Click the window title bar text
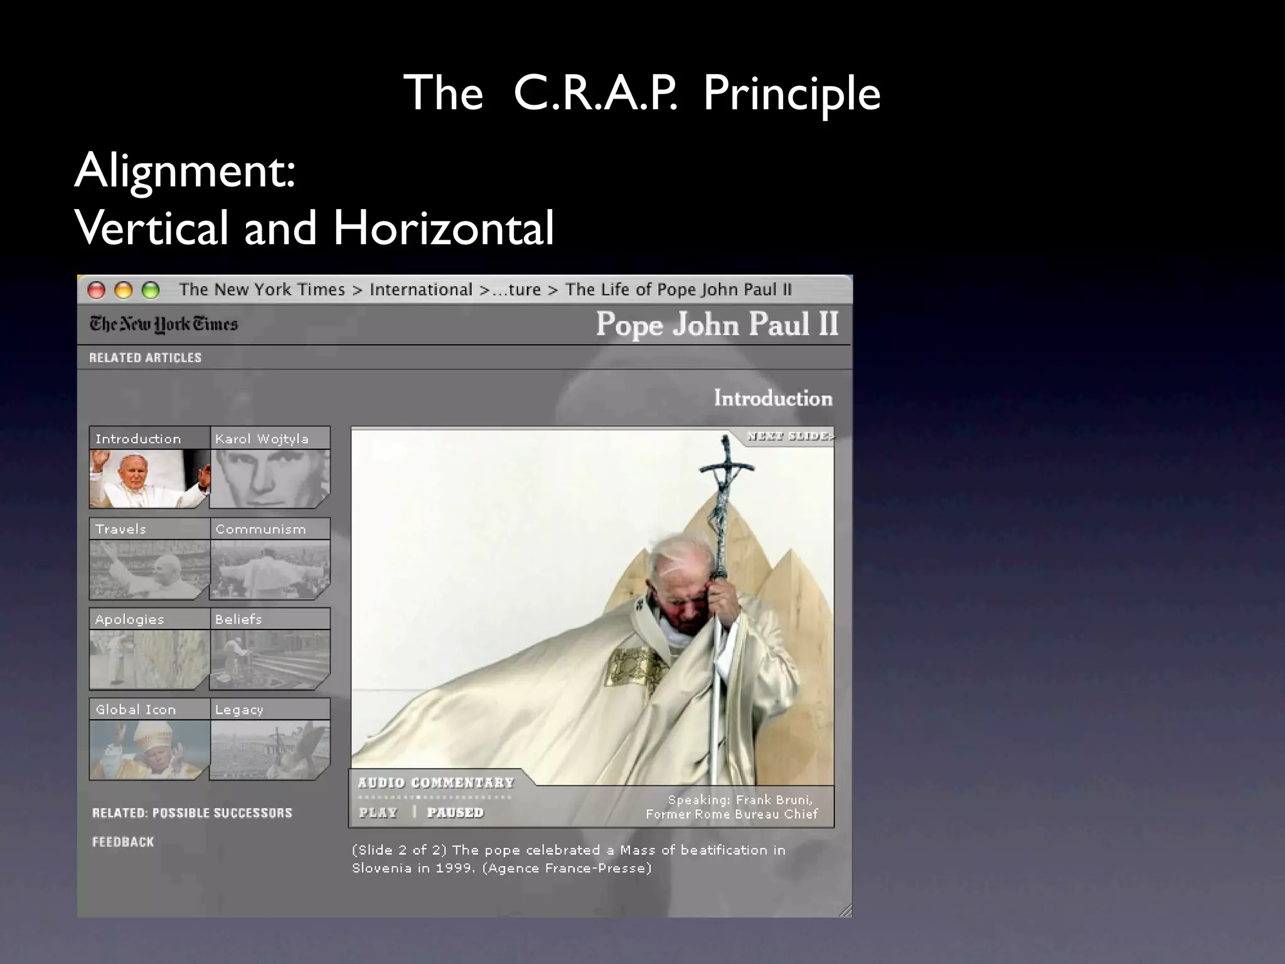Screen dimensions: 1285x964 point(485,289)
